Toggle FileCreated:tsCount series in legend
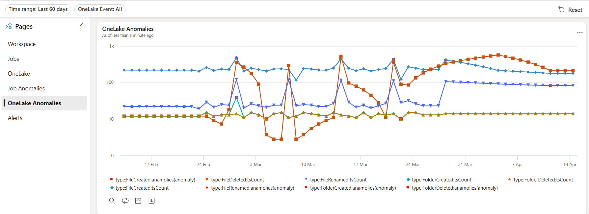This screenshot has width=589, height=214. coord(142,188)
